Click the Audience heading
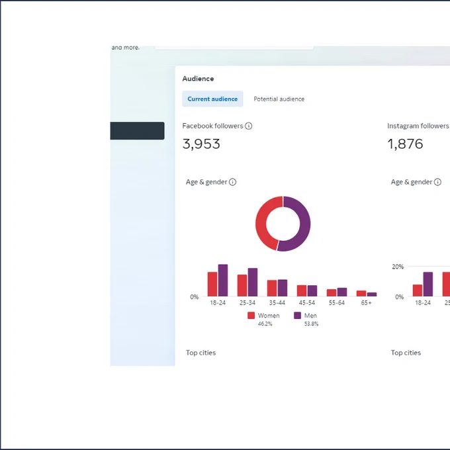 pos(198,79)
